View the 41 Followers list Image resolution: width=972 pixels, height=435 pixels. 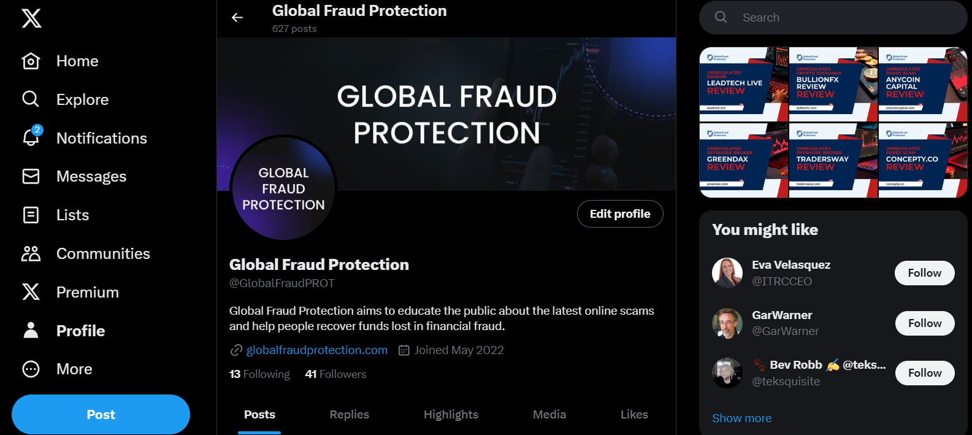[x=335, y=374]
